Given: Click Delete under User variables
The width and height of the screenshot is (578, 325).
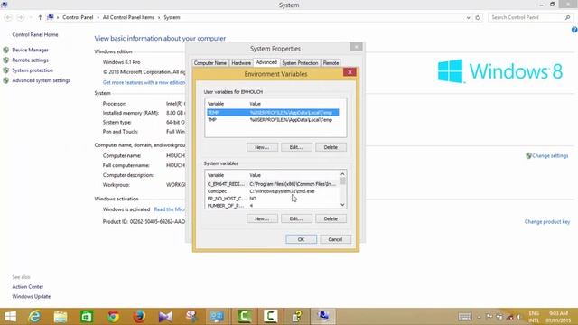Looking at the screenshot, I should click(331, 147).
